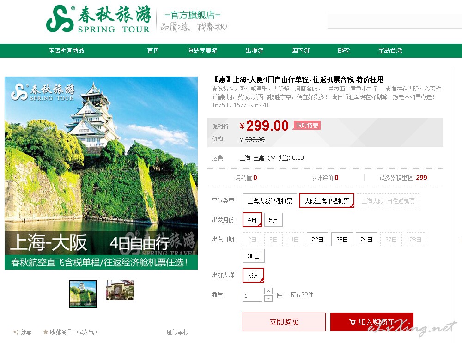
Task: Click the 加入购物车 button
Action: pyautogui.click(x=372, y=322)
